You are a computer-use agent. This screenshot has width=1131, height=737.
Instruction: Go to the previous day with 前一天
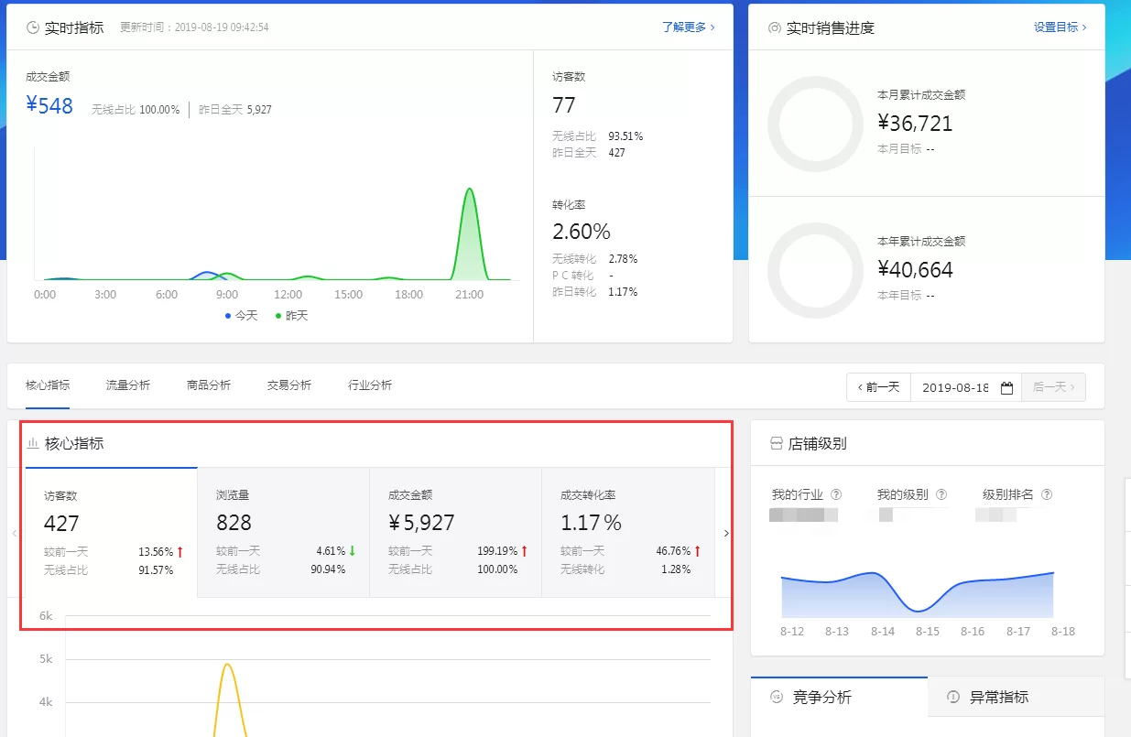(x=878, y=387)
